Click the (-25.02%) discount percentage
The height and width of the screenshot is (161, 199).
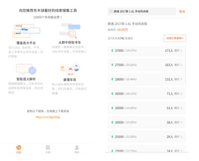click(131, 65)
